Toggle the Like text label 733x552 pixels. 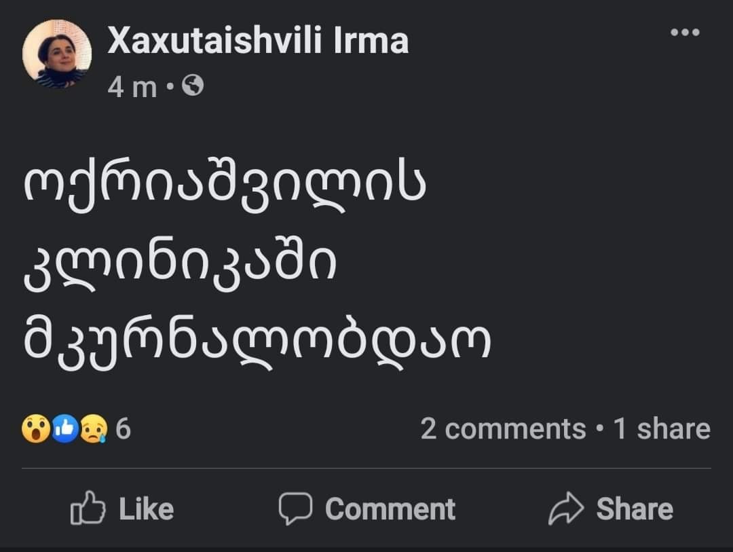point(146,509)
